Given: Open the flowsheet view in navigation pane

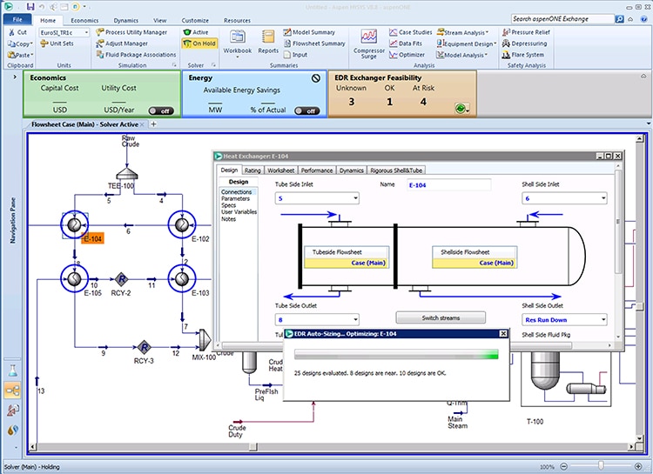Looking at the screenshot, I should pos(12,391).
